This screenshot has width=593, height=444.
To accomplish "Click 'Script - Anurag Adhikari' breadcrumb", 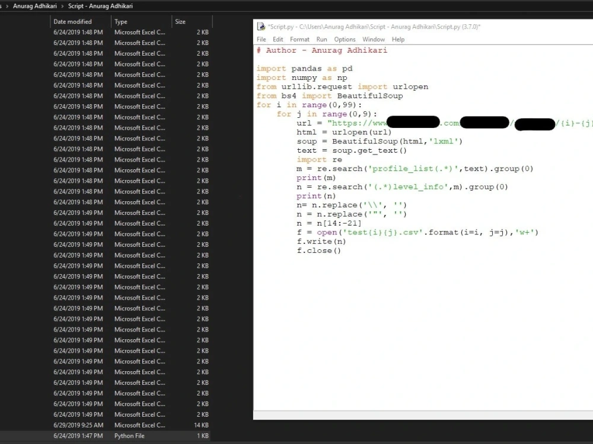I will tap(100, 6).
